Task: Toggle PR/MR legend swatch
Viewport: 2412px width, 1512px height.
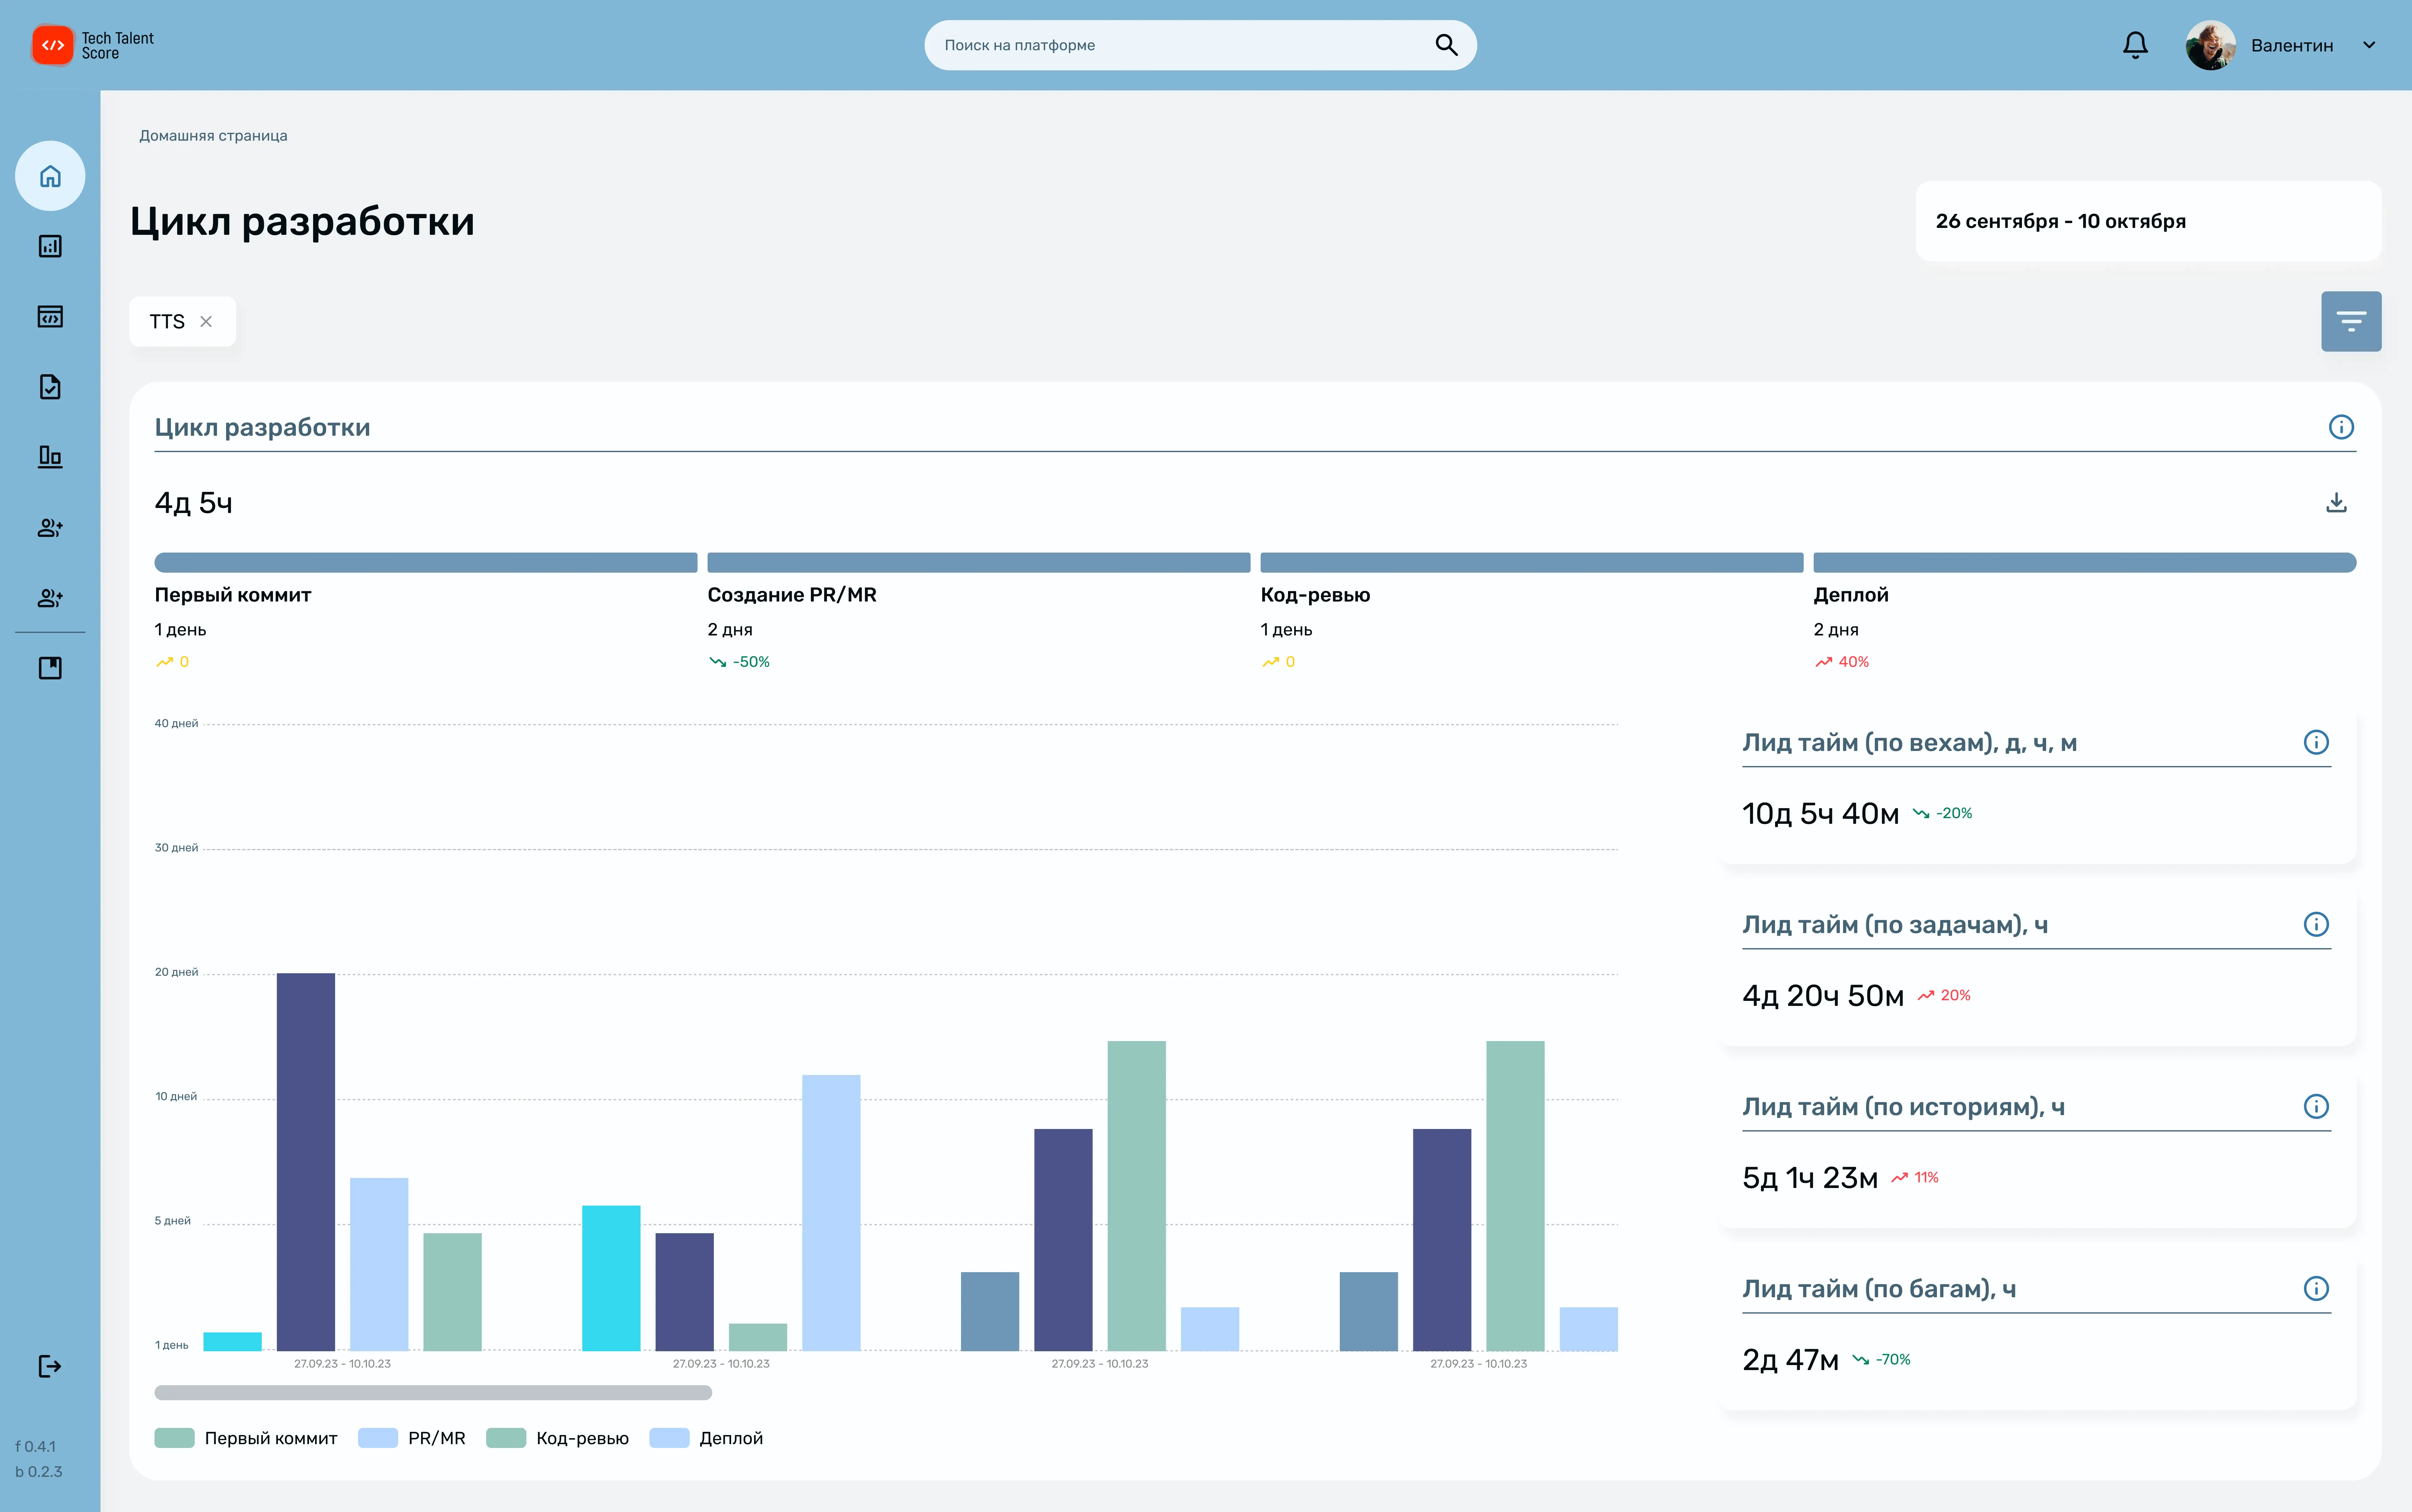Action: pyautogui.click(x=378, y=1438)
